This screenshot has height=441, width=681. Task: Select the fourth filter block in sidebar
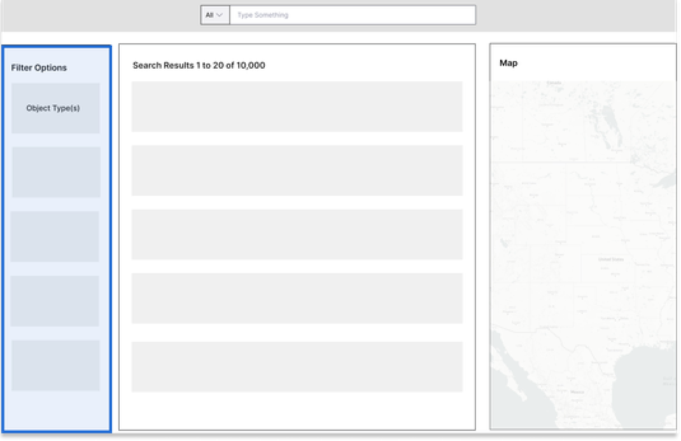tap(55, 301)
